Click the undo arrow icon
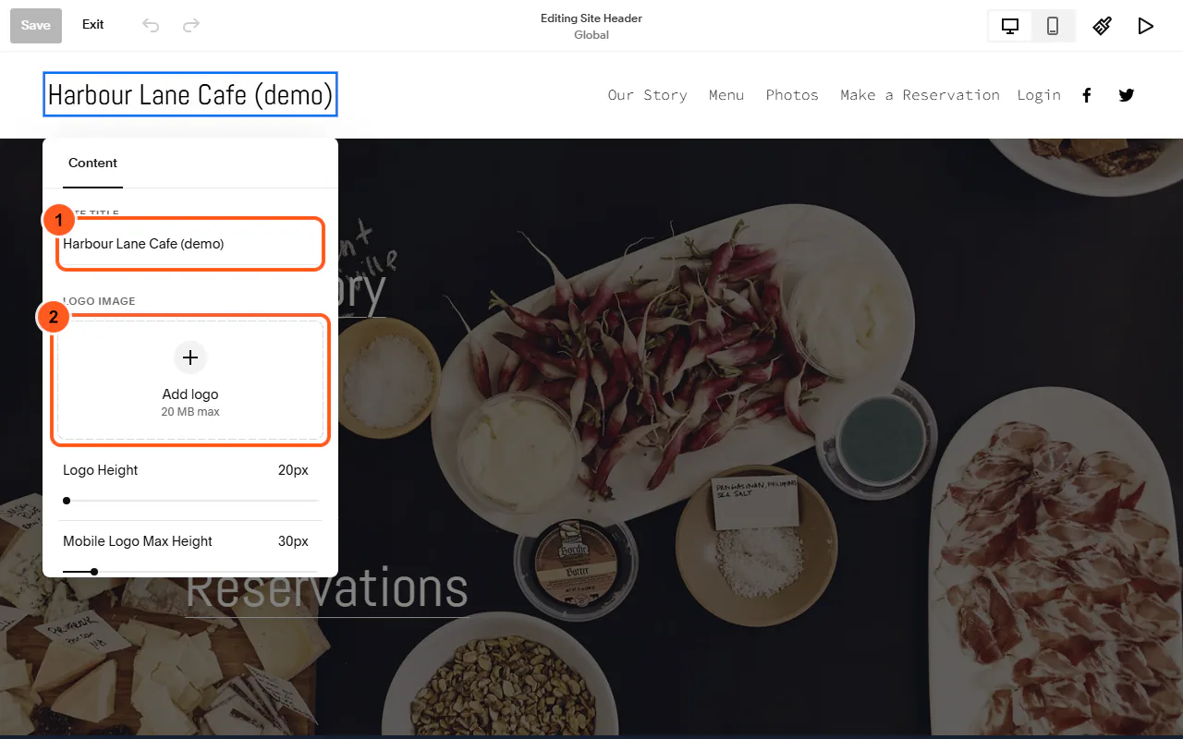 click(151, 25)
